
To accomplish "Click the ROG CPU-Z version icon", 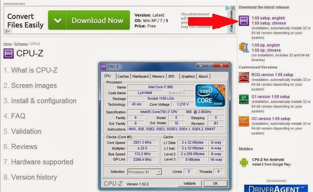I will [244, 77].
